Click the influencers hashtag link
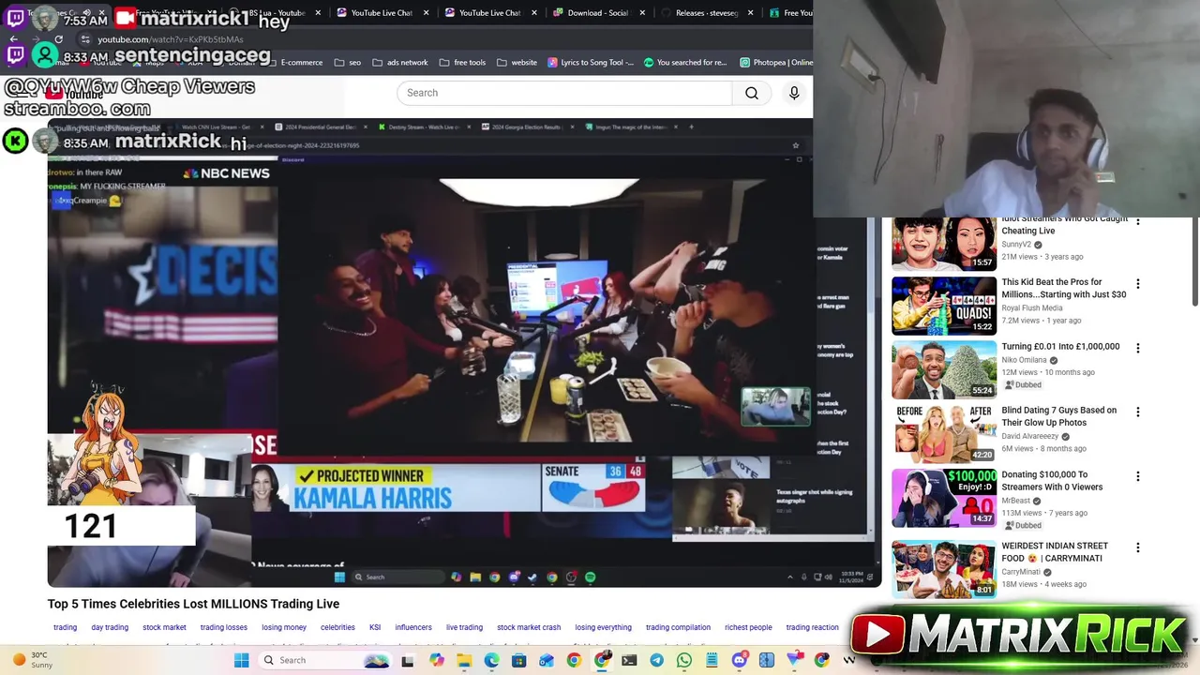This screenshot has width=1200, height=675. (x=413, y=627)
